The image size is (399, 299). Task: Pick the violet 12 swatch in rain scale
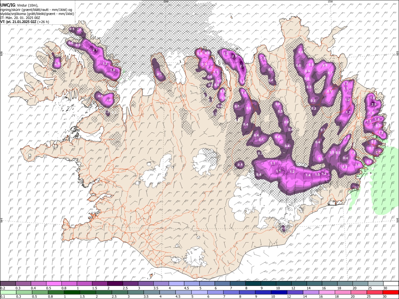[295, 292]
